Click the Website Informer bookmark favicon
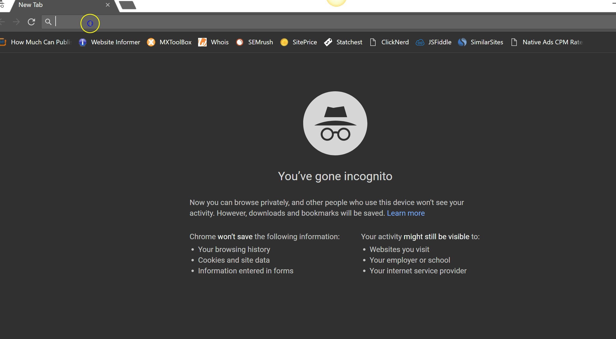 (x=83, y=42)
